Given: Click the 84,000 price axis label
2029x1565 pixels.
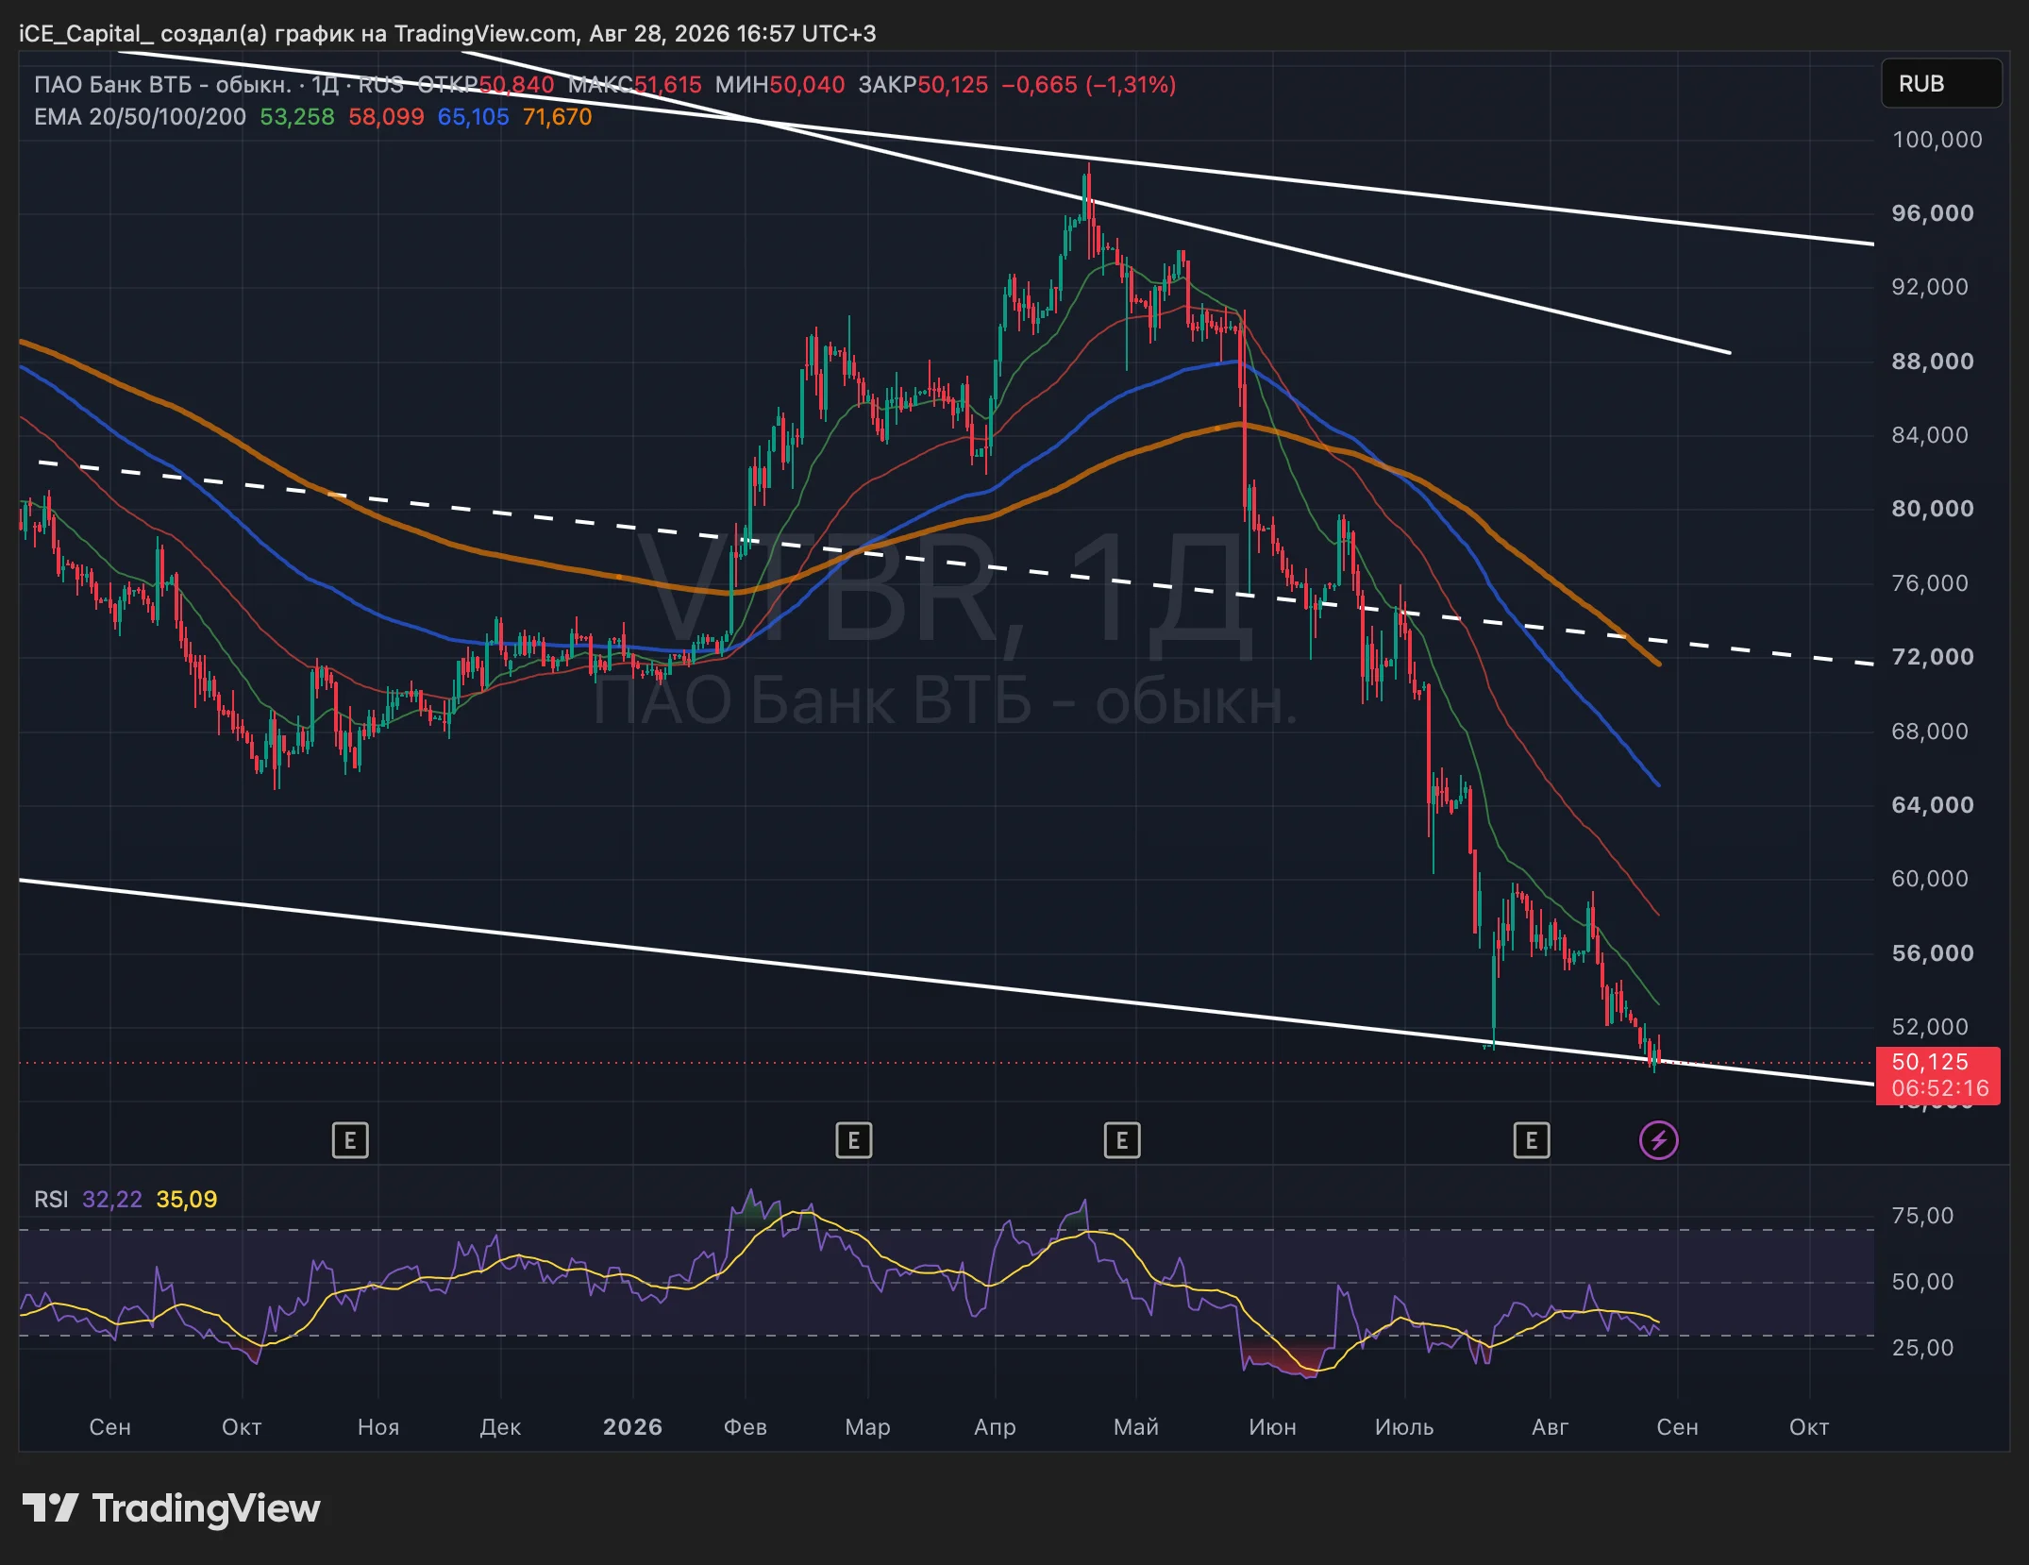Looking at the screenshot, I should click(x=1930, y=435).
